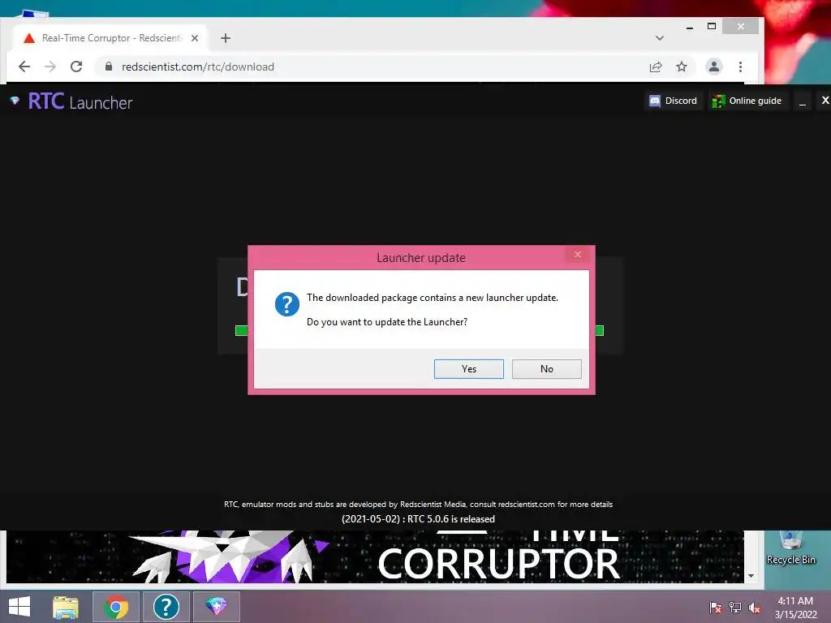The height and width of the screenshot is (623, 831).
Task: Close the RTC Launcher window
Action: (x=825, y=100)
